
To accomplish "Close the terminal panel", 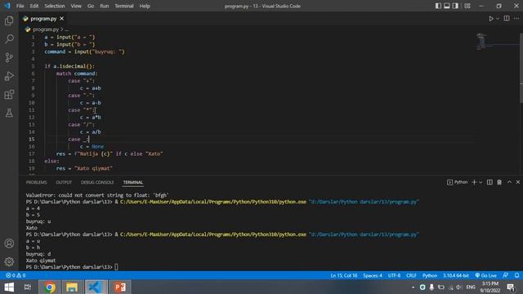I will tap(517, 182).
